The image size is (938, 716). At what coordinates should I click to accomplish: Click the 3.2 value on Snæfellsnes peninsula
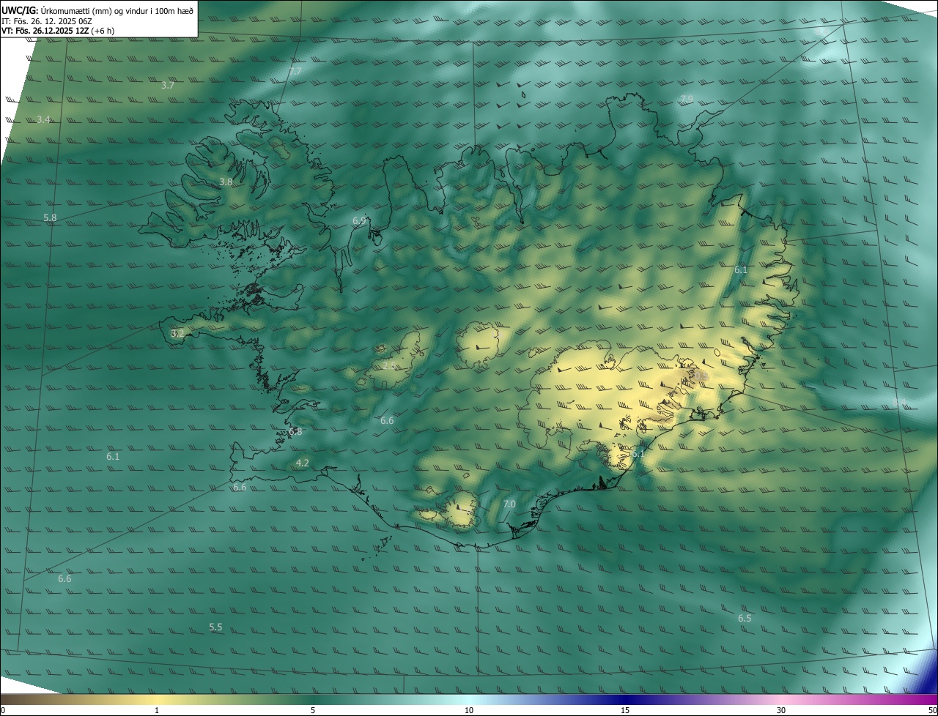click(177, 333)
